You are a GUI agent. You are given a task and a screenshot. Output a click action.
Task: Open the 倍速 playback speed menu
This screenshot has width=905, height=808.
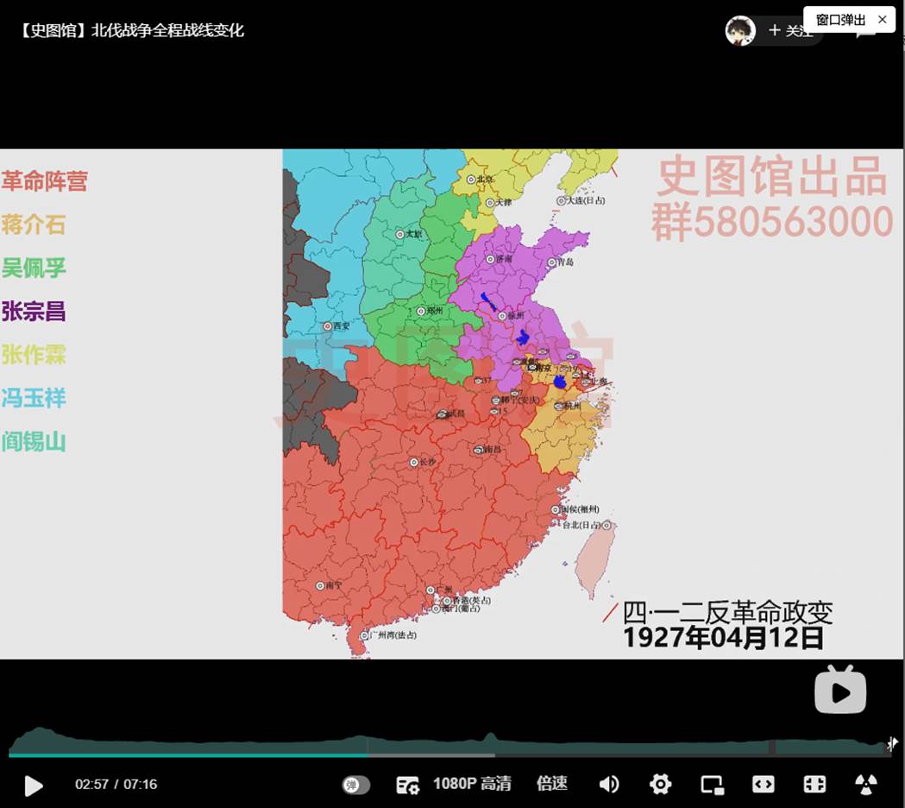click(x=552, y=784)
